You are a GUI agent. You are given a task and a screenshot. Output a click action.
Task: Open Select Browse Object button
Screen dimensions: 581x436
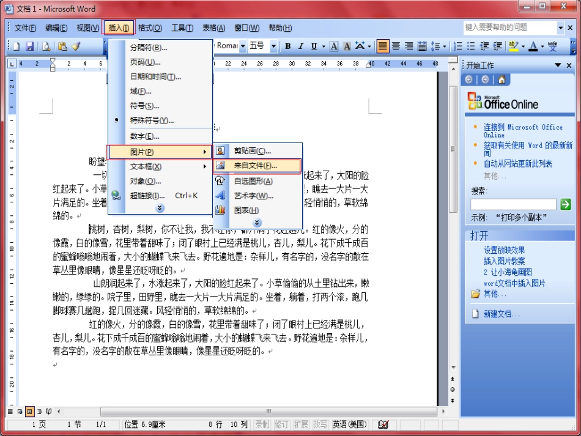[453, 390]
